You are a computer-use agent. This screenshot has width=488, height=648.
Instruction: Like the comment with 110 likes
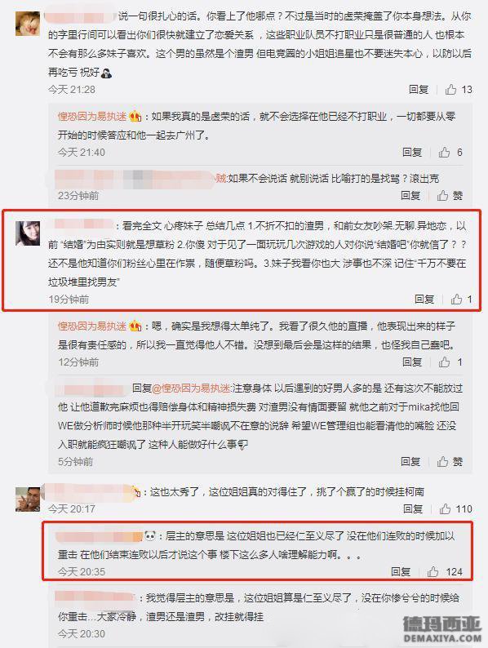pos(456,508)
